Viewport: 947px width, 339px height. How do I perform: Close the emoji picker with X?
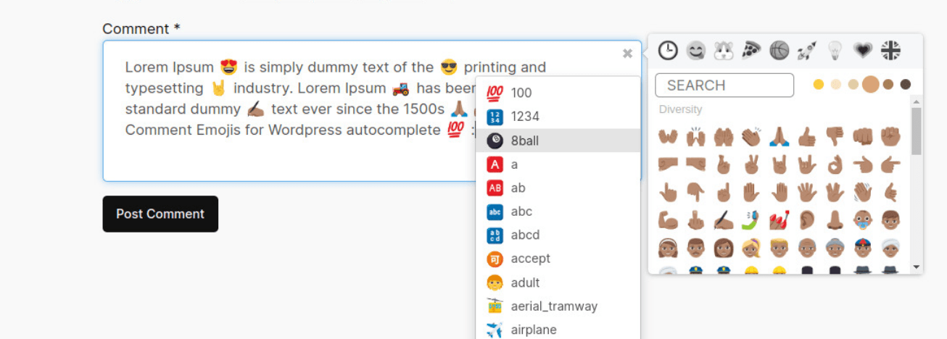coord(627,53)
